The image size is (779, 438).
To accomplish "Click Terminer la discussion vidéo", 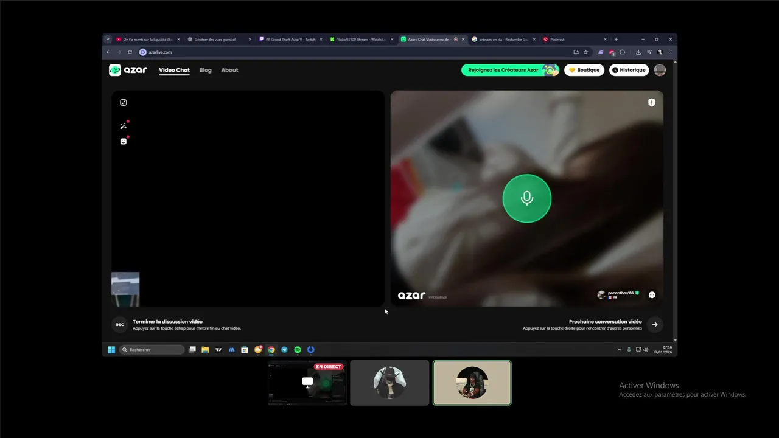I will (168, 321).
